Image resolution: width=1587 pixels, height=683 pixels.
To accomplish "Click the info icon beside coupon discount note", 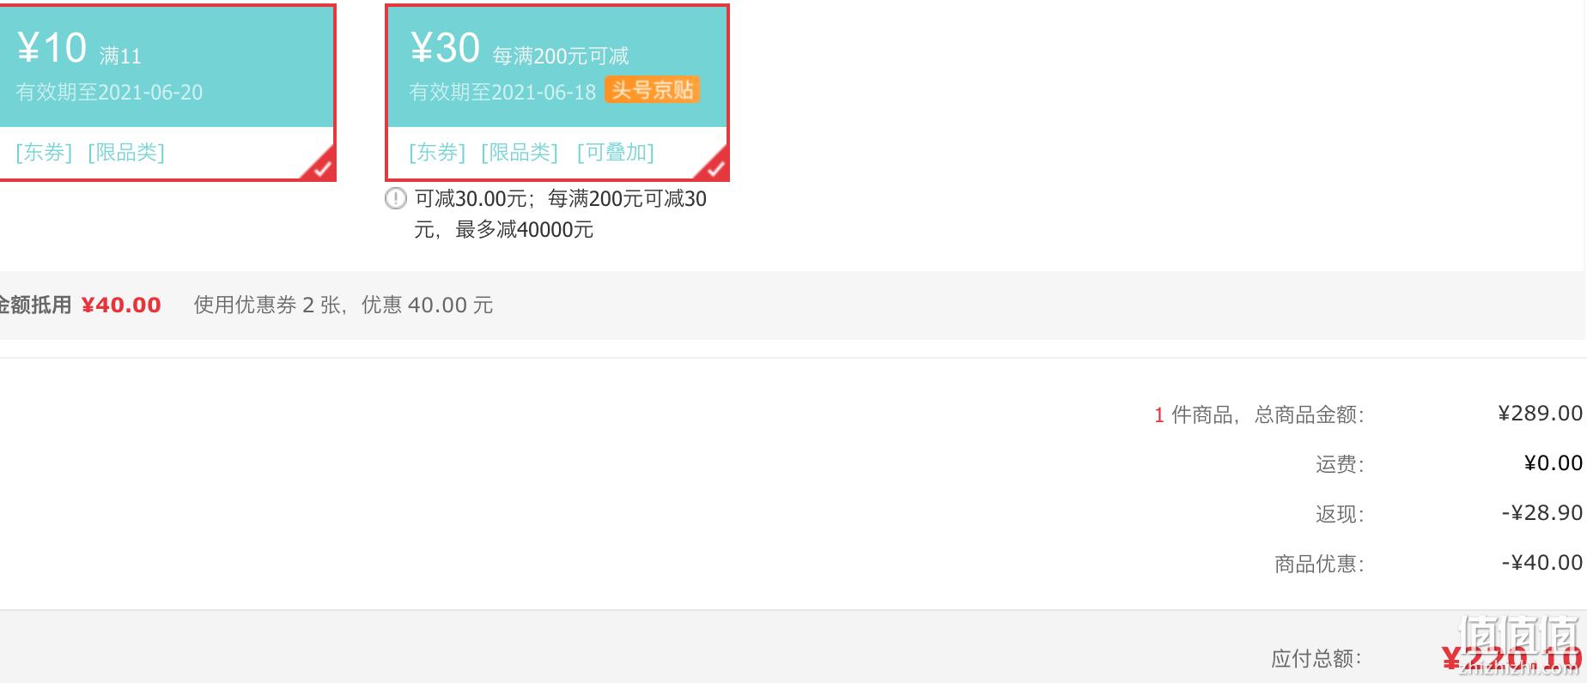I will (x=395, y=199).
